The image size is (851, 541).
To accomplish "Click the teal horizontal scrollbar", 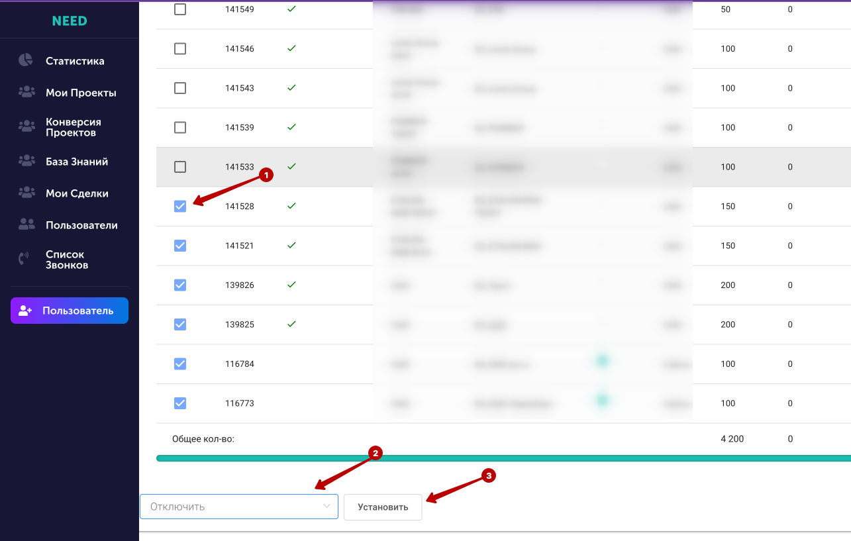I will tap(503, 458).
